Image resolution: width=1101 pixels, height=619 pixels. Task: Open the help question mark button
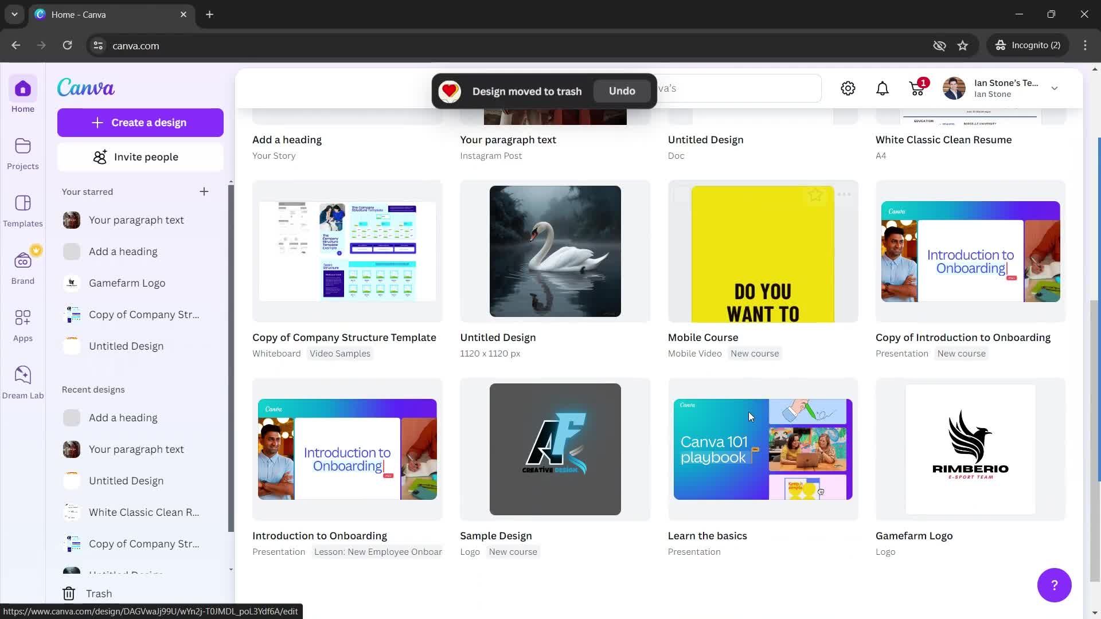(x=1054, y=585)
